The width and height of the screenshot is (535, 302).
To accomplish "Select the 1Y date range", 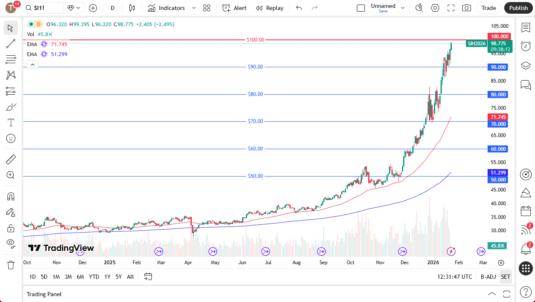I will click(x=107, y=277).
